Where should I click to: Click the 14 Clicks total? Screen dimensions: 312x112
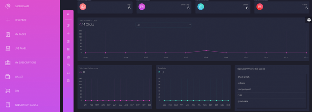click(88, 25)
